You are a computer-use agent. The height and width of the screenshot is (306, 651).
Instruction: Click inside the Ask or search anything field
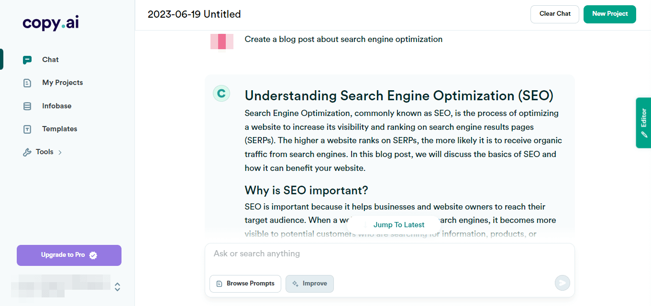(335, 253)
